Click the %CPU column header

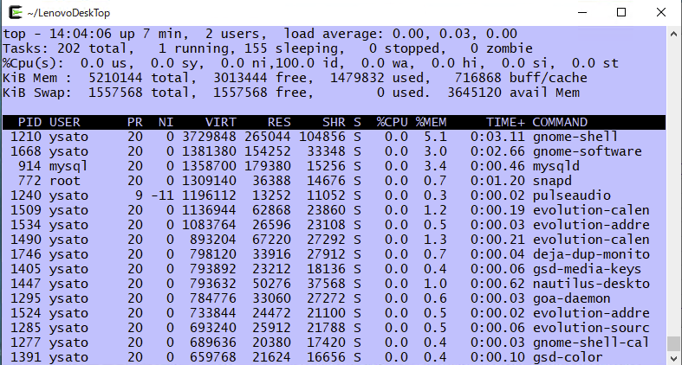392,122
